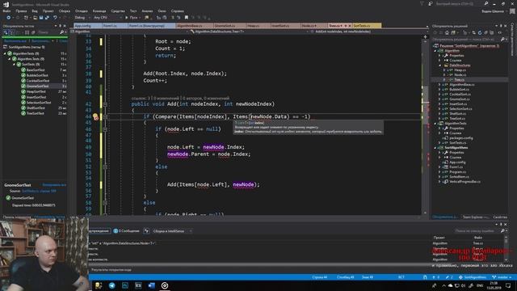Open the Тест menu
The image size is (517, 291).
[x=133, y=11]
